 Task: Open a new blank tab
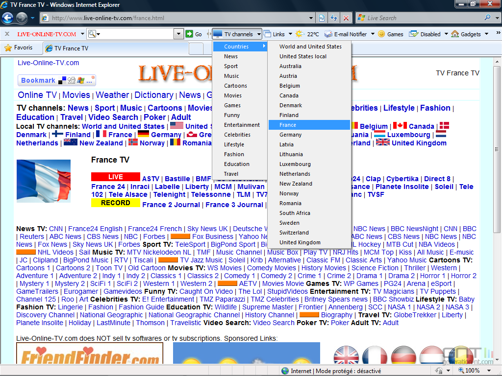point(196,48)
